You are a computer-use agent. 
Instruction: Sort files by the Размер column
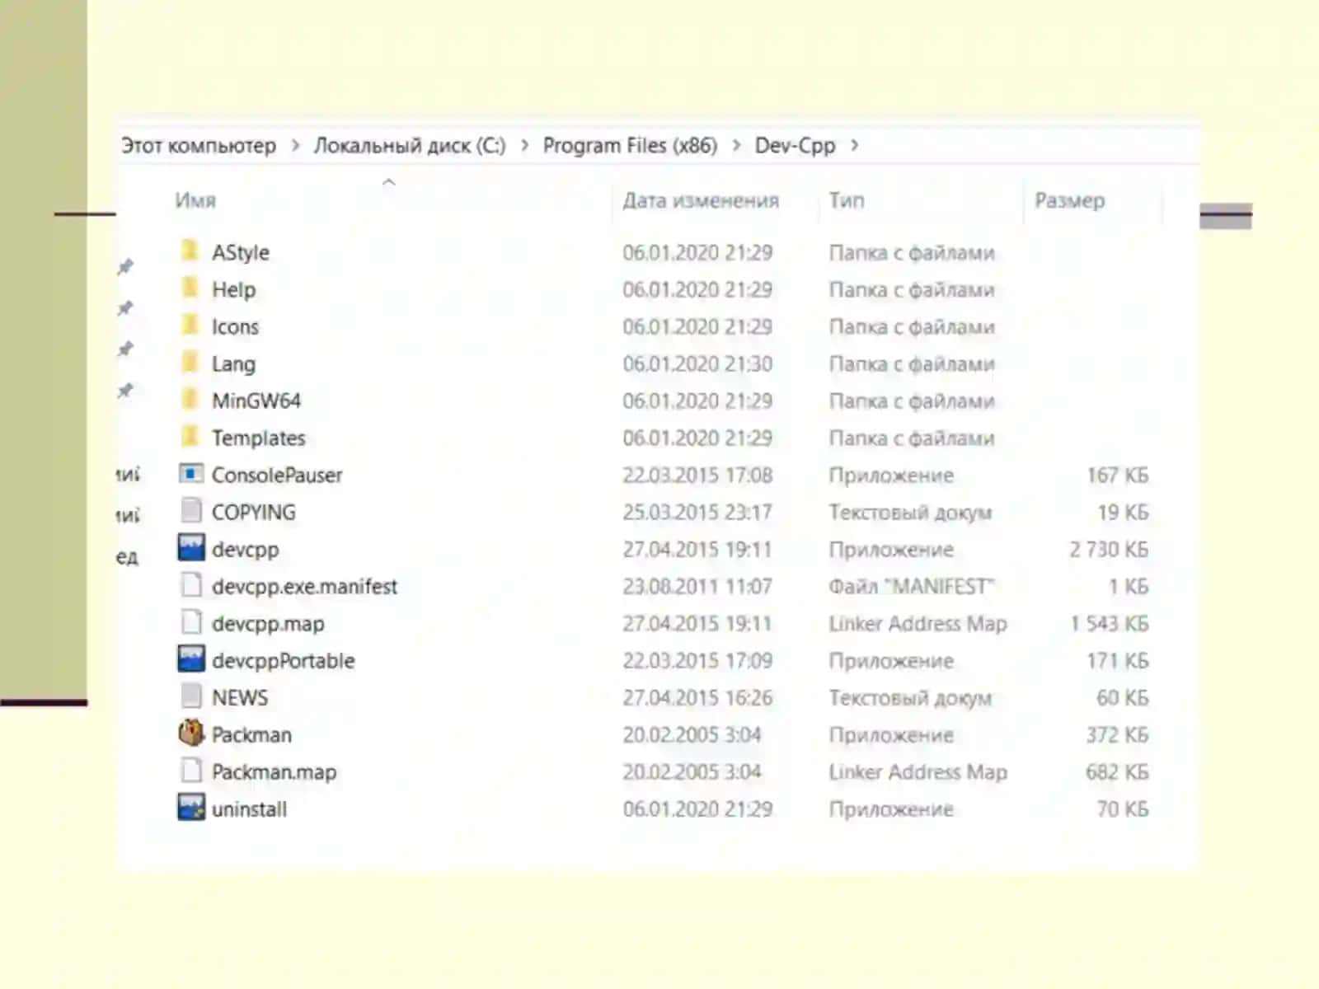1070,200
